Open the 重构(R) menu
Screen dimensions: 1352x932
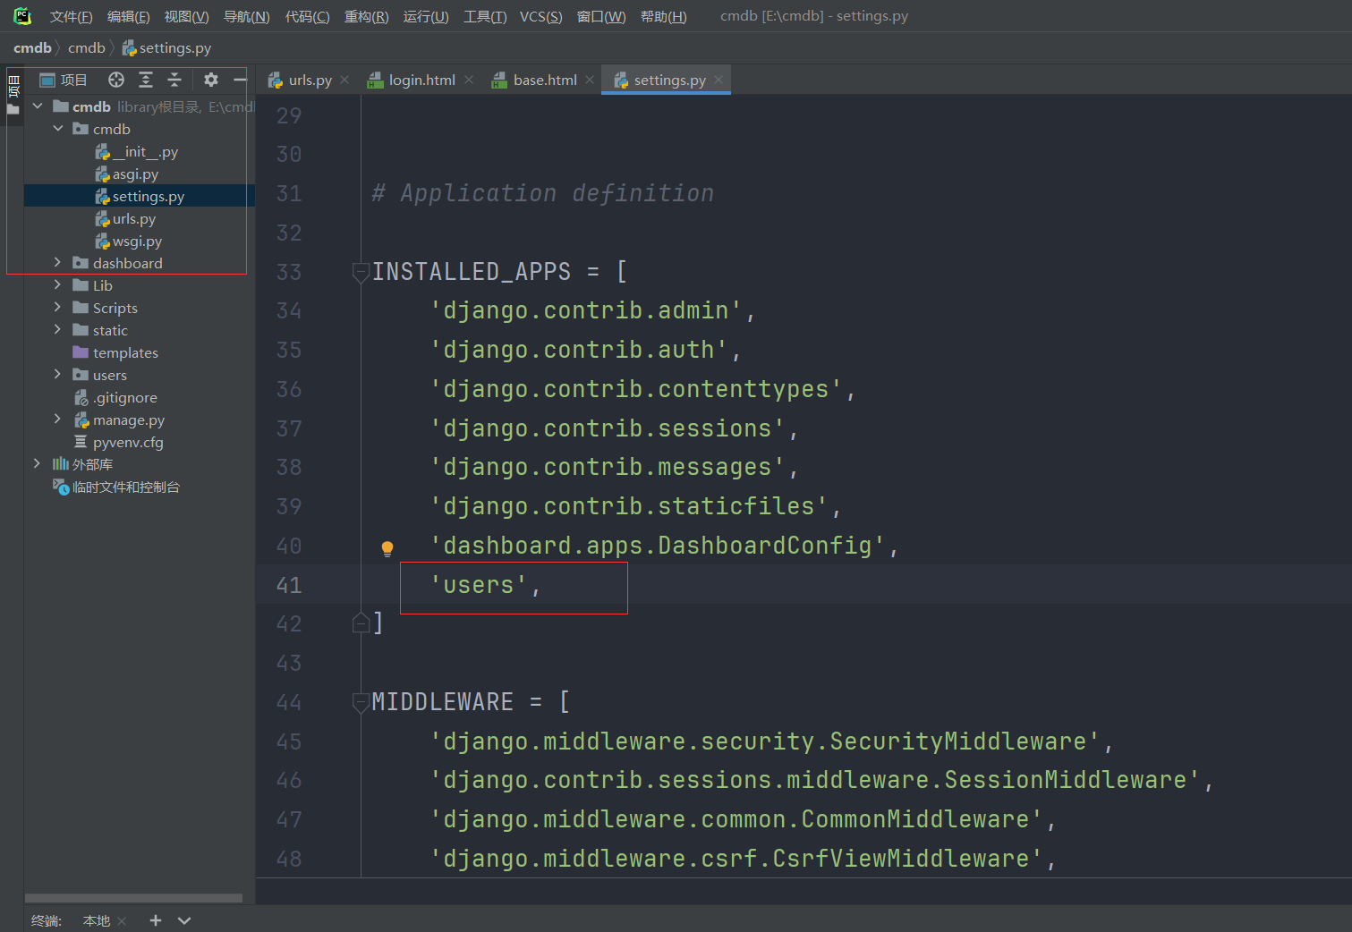(x=366, y=17)
